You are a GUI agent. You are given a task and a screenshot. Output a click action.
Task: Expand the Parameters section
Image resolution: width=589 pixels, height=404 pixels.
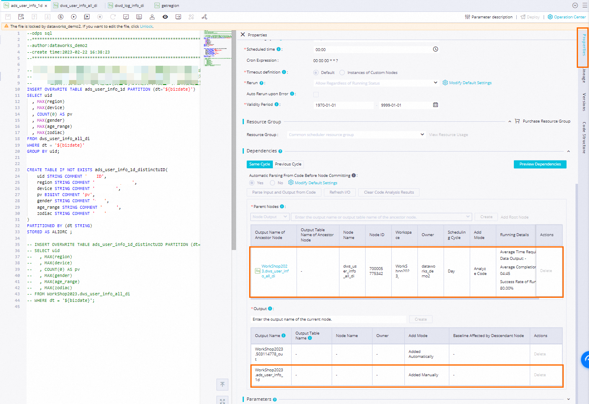(x=568, y=400)
